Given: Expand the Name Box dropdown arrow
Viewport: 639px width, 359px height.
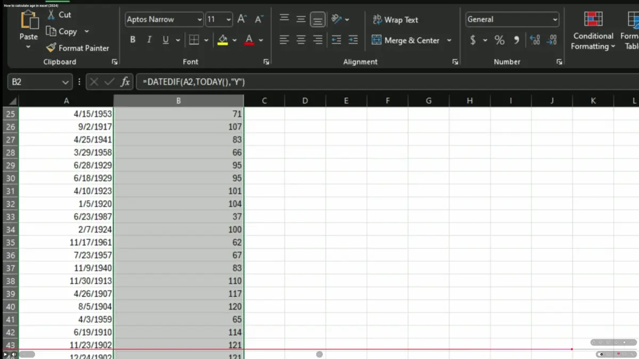Looking at the screenshot, I should (65, 82).
